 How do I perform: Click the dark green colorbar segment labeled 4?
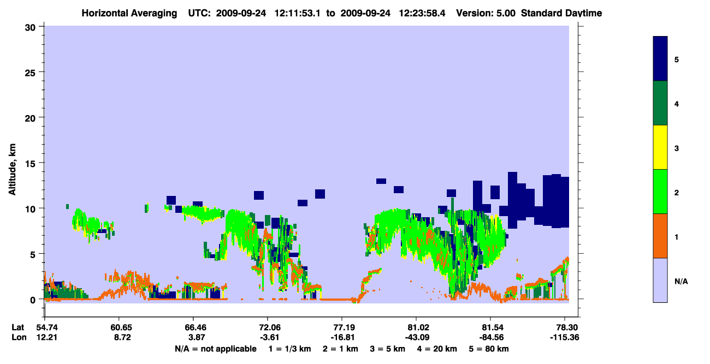click(660, 103)
